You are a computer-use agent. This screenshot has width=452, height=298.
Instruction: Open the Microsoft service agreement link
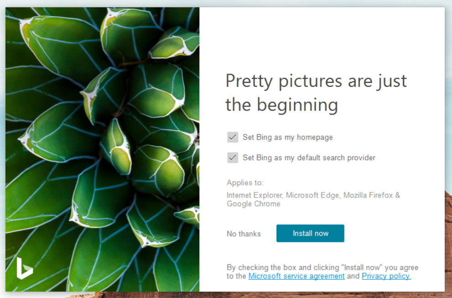pyautogui.click(x=296, y=276)
